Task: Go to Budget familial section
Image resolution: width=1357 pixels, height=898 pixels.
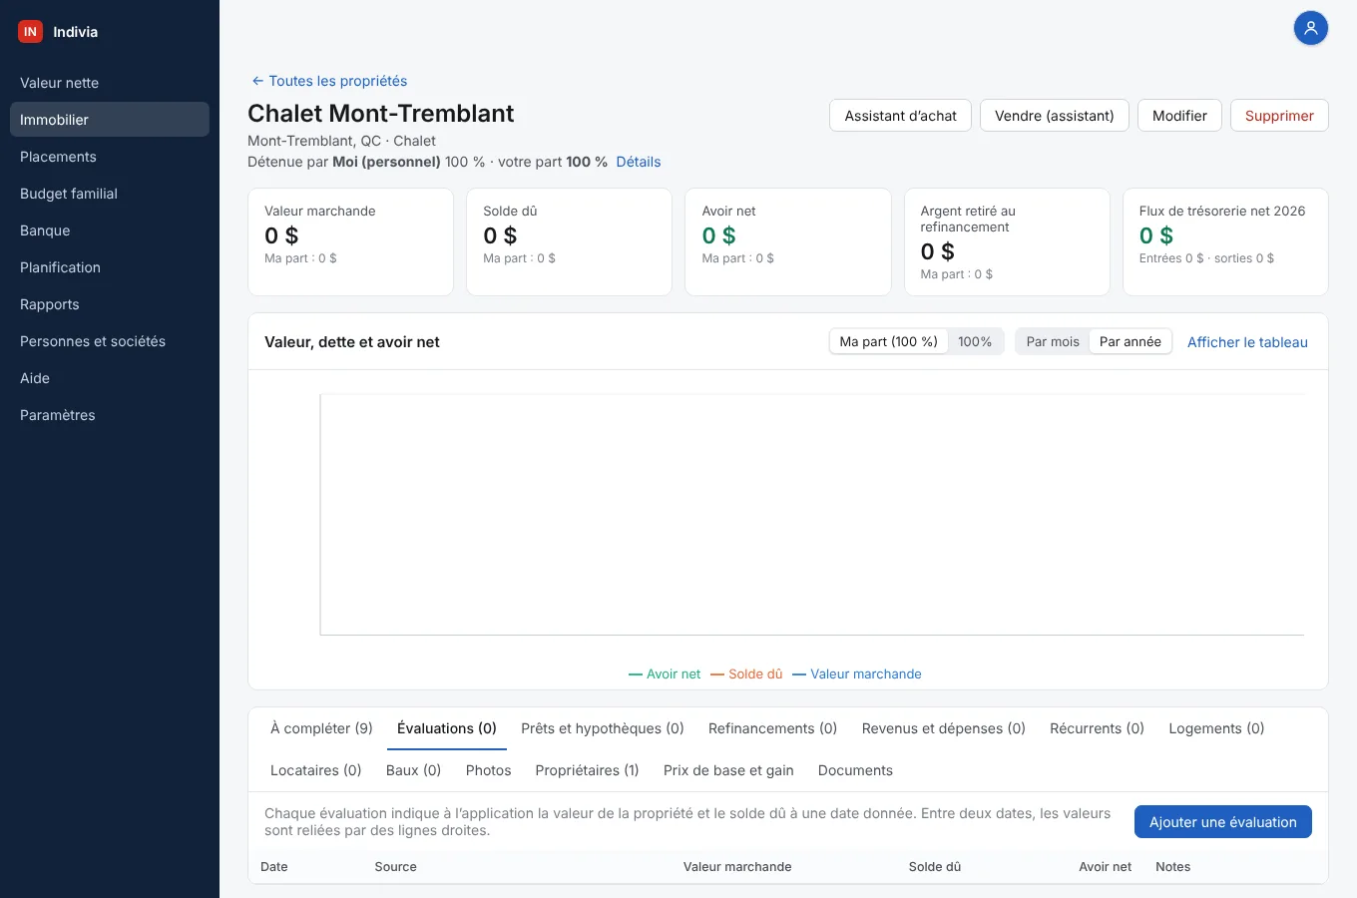Action: pos(110,194)
